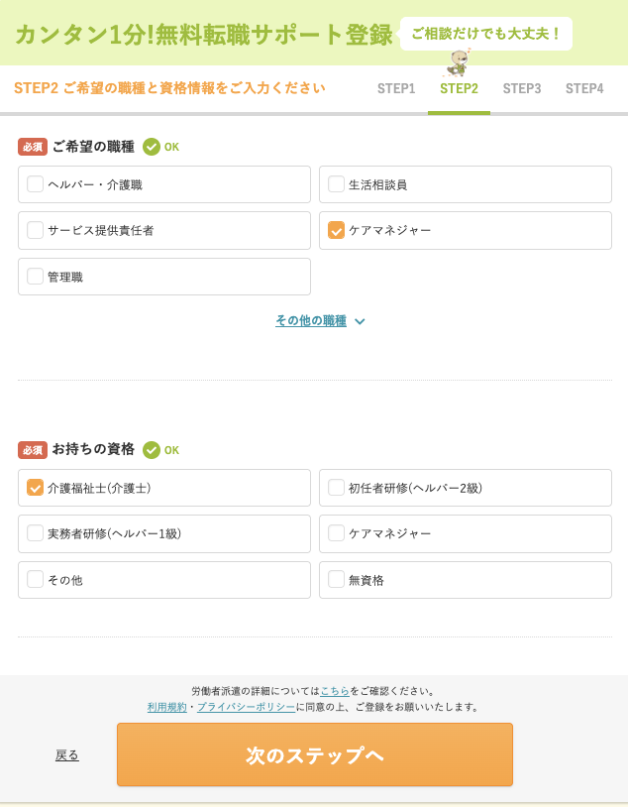The width and height of the screenshot is (628, 807).
Task: Click the カンタン1分!無料転職サポート登録 heading
Action: point(204,35)
